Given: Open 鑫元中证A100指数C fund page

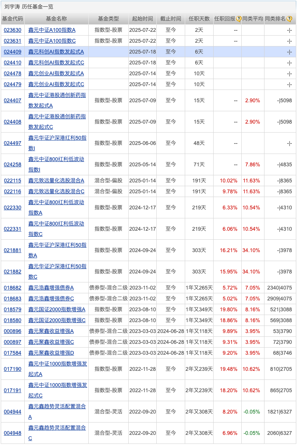Looking at the screenshot, I should (52, 41).
